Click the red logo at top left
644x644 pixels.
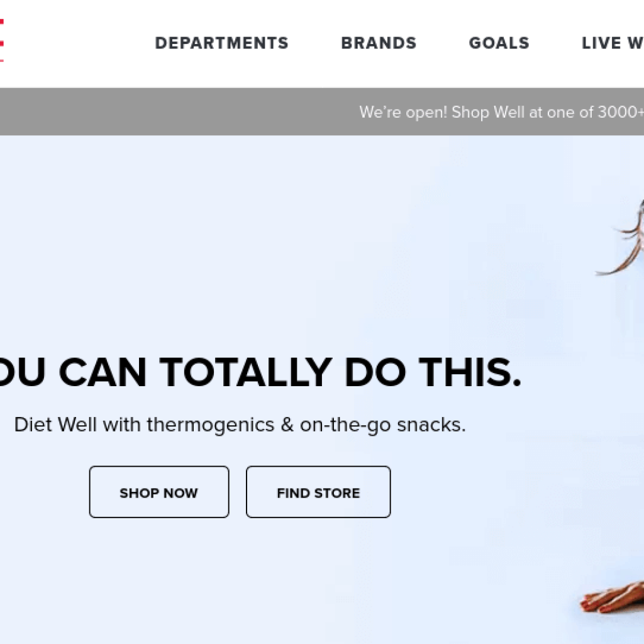click(2, 41)
